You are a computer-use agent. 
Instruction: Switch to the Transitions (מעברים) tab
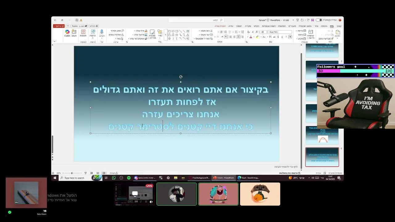tap(292, 26)
